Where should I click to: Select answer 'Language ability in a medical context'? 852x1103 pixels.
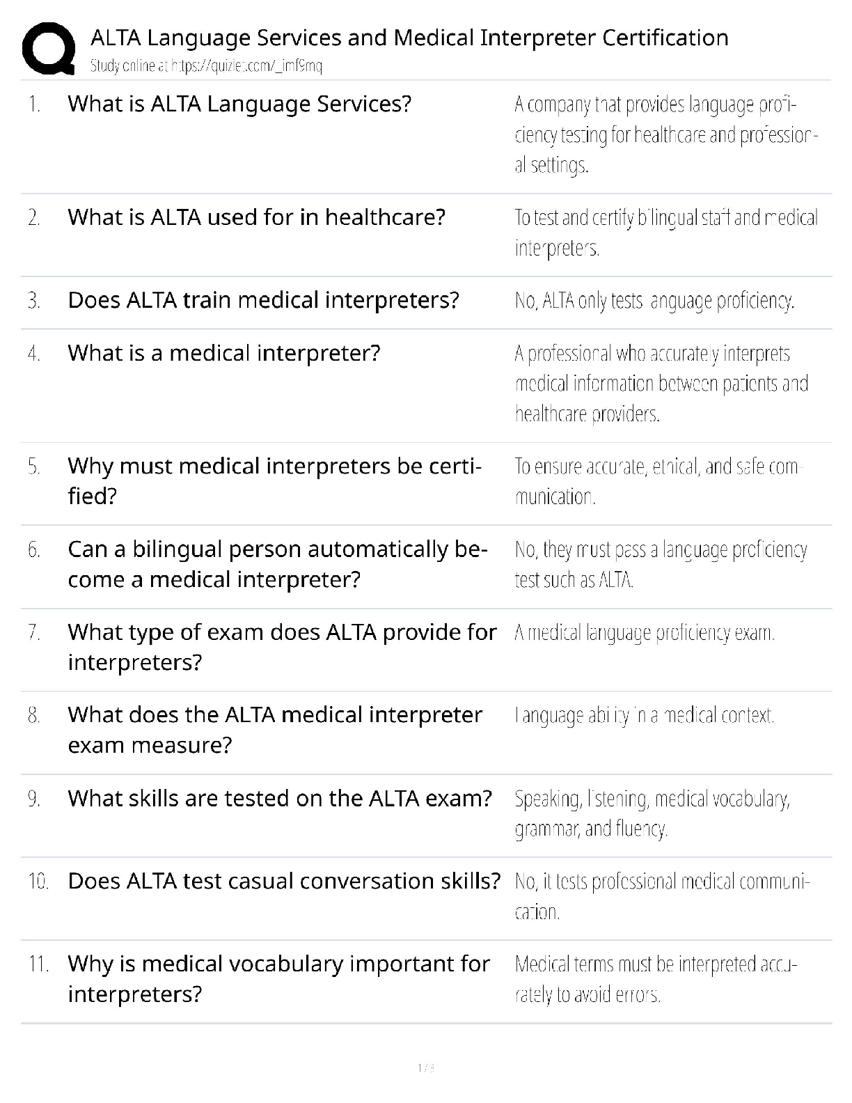click(x=645, y=716)
